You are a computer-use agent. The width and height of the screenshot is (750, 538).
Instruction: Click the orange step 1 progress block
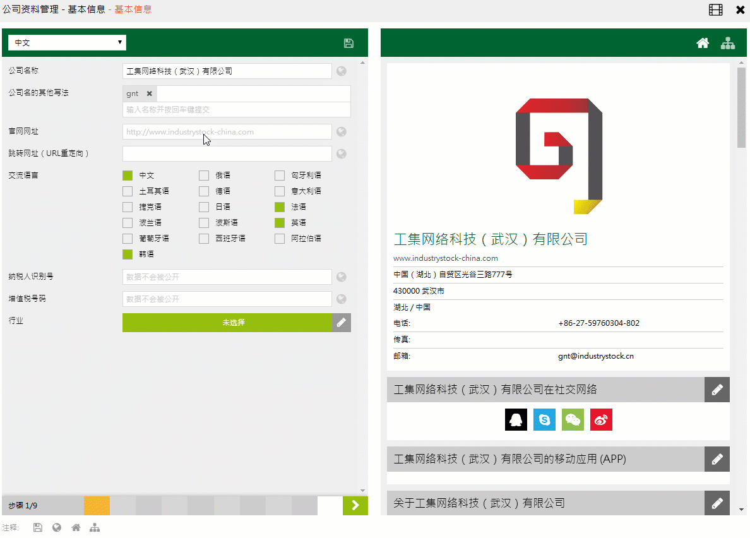coord(97,505)
